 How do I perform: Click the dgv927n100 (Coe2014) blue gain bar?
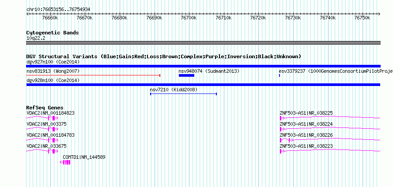(203, 66)
